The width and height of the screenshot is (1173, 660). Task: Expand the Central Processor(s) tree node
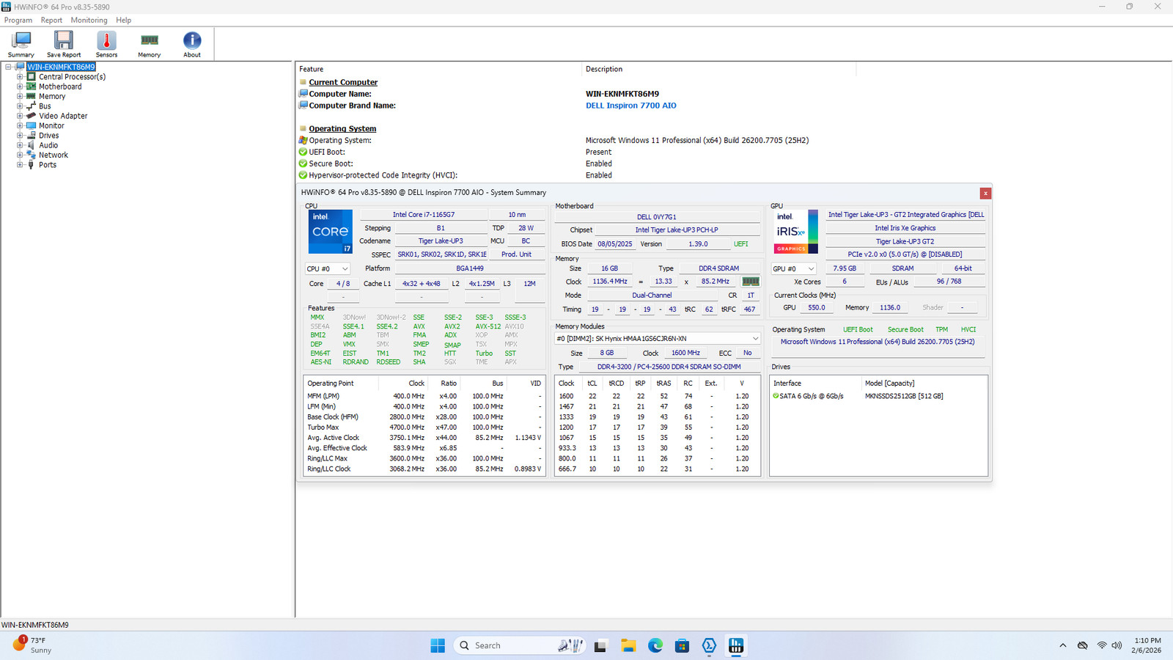[x=20, y=76]
